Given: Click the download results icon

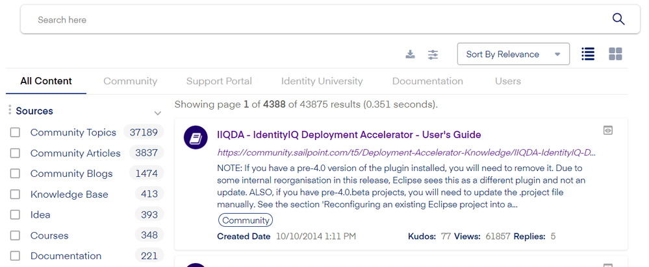Looking at the screenshot, I should [x=410, y=54].
